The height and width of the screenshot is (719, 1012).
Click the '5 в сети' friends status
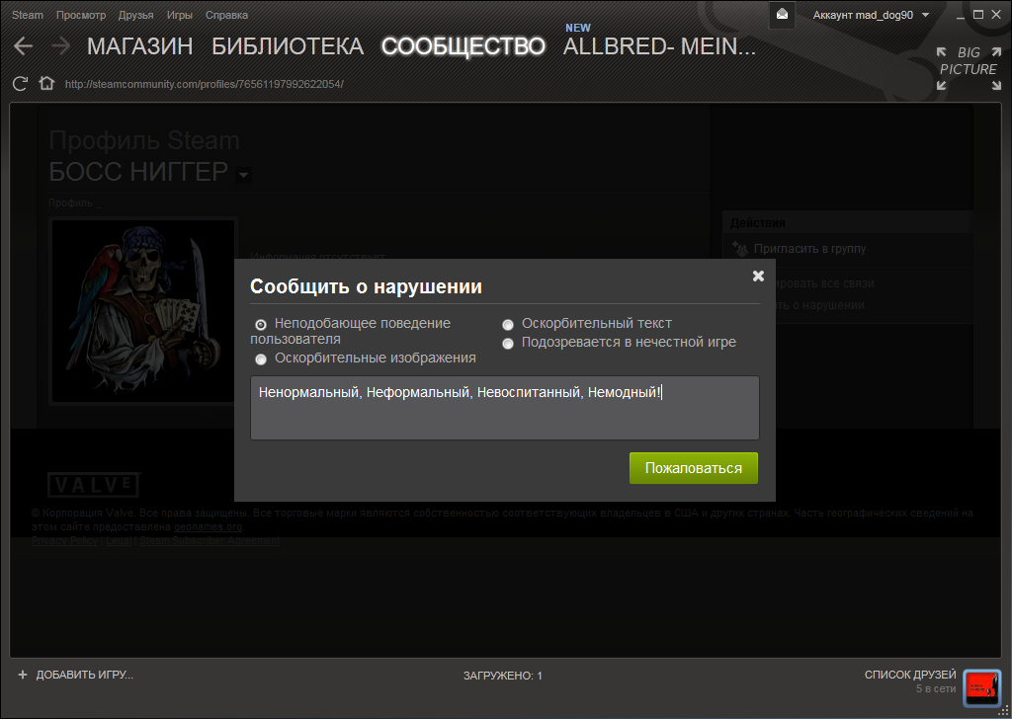(x=936, y=688)
